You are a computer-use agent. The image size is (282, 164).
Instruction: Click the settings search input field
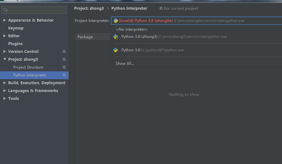(36, 10)
